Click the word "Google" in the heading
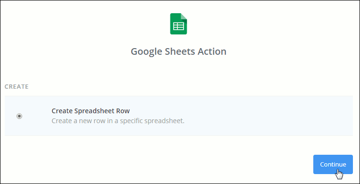This screenshot has width=360, height=184. pos(146,52)
